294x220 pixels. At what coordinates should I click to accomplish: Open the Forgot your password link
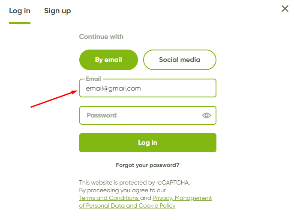click(147, 165)
